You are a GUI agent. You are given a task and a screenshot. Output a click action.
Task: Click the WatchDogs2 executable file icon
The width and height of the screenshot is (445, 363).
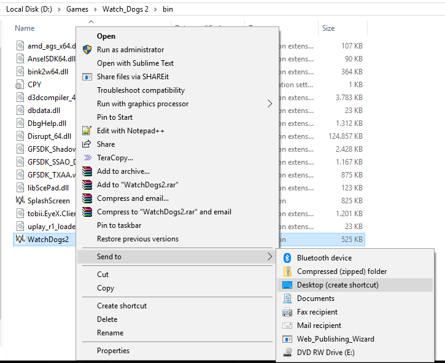pyautogui.click(x=20, y=239)
